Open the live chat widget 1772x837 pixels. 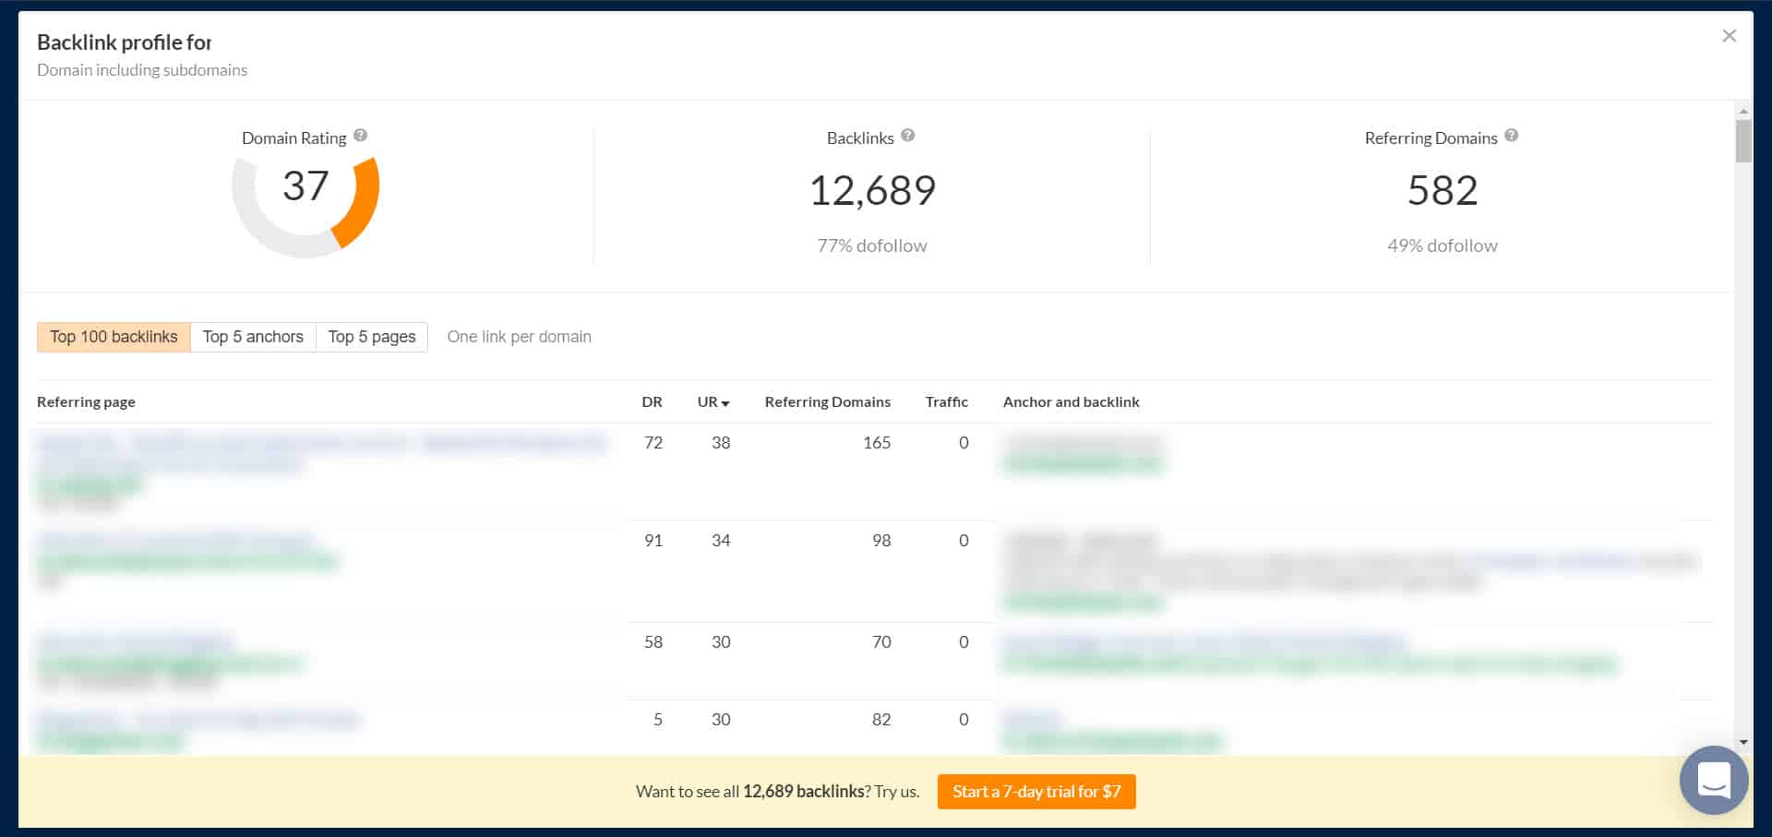pyautogui.click(x=1712, y=780)
